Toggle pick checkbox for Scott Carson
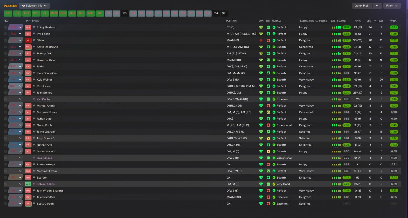This screenshot has height=218, width=408. click(x=5, y=204)
